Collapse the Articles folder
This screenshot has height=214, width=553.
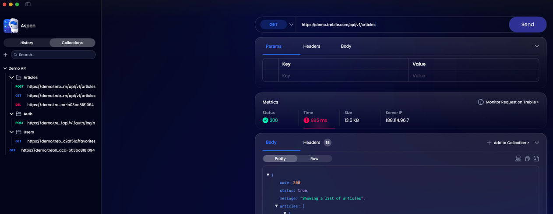point(12,78)
